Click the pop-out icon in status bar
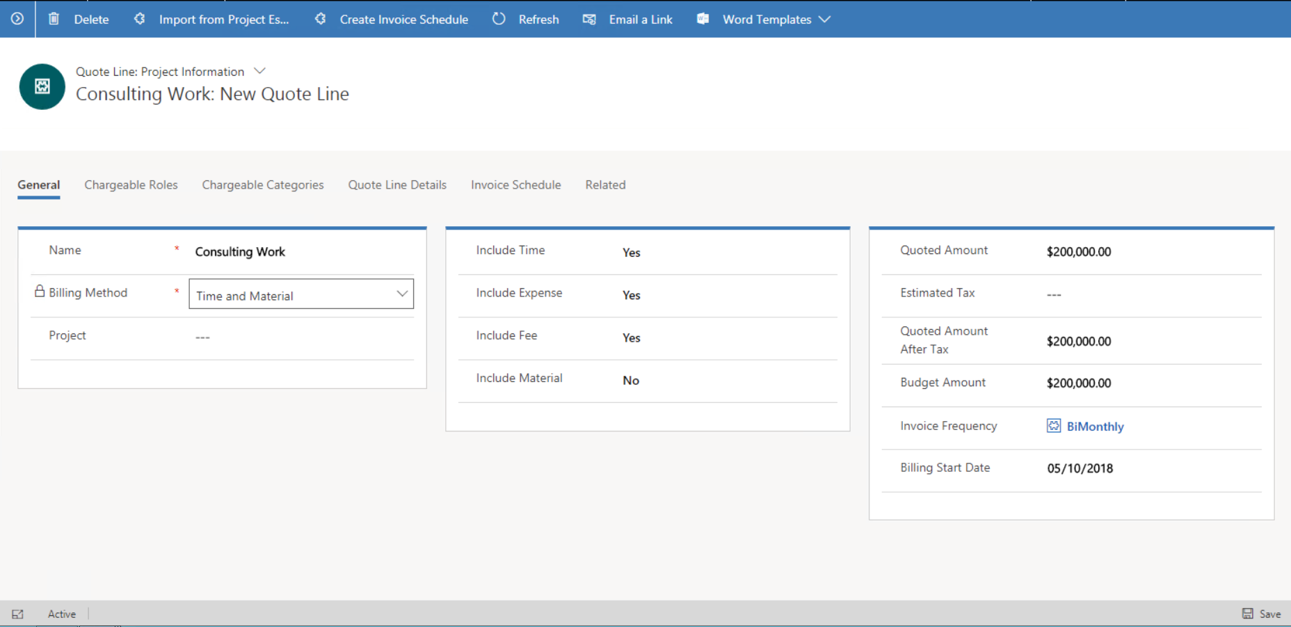 18,614
